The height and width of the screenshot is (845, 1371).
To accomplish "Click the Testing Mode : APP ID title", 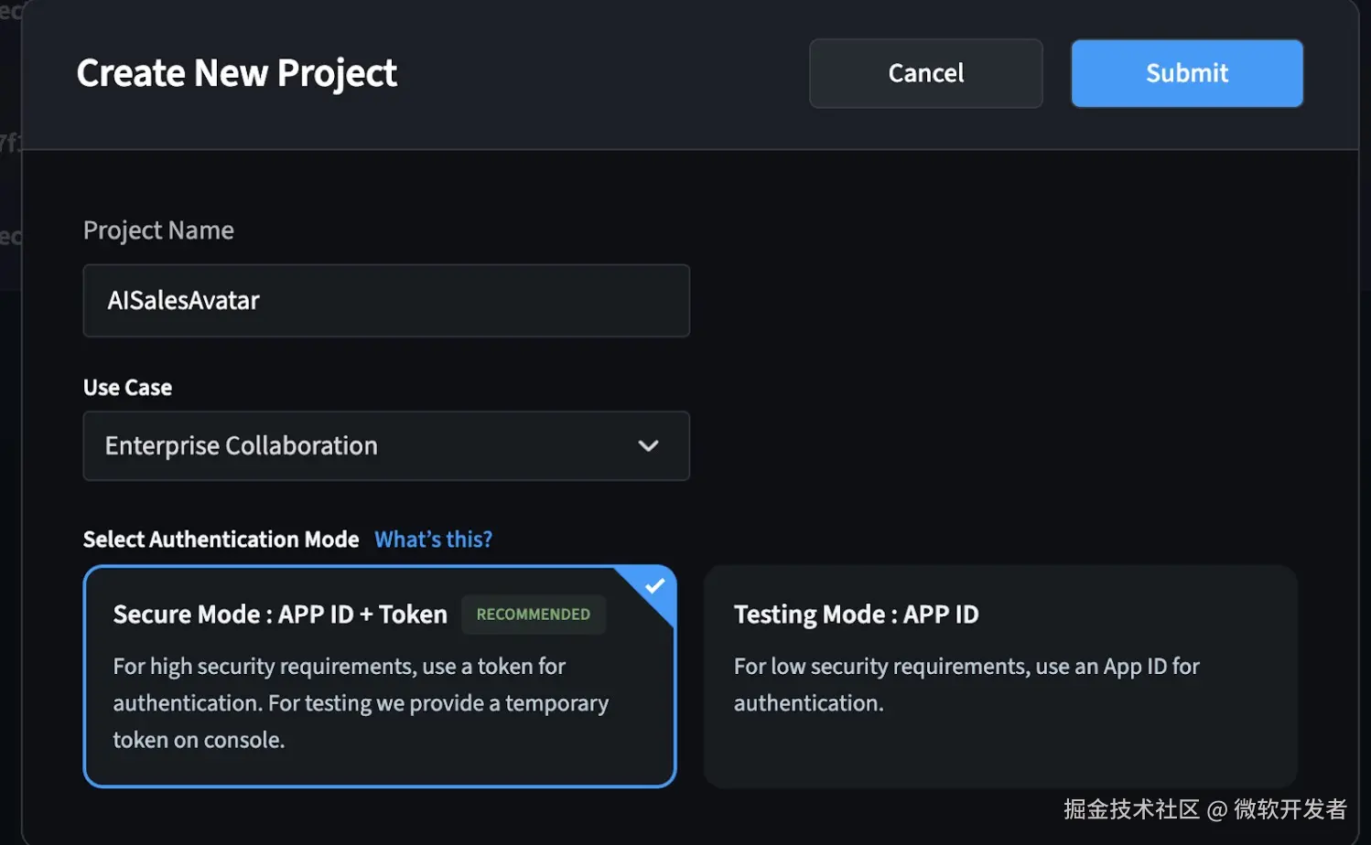I will click(856, 615).
